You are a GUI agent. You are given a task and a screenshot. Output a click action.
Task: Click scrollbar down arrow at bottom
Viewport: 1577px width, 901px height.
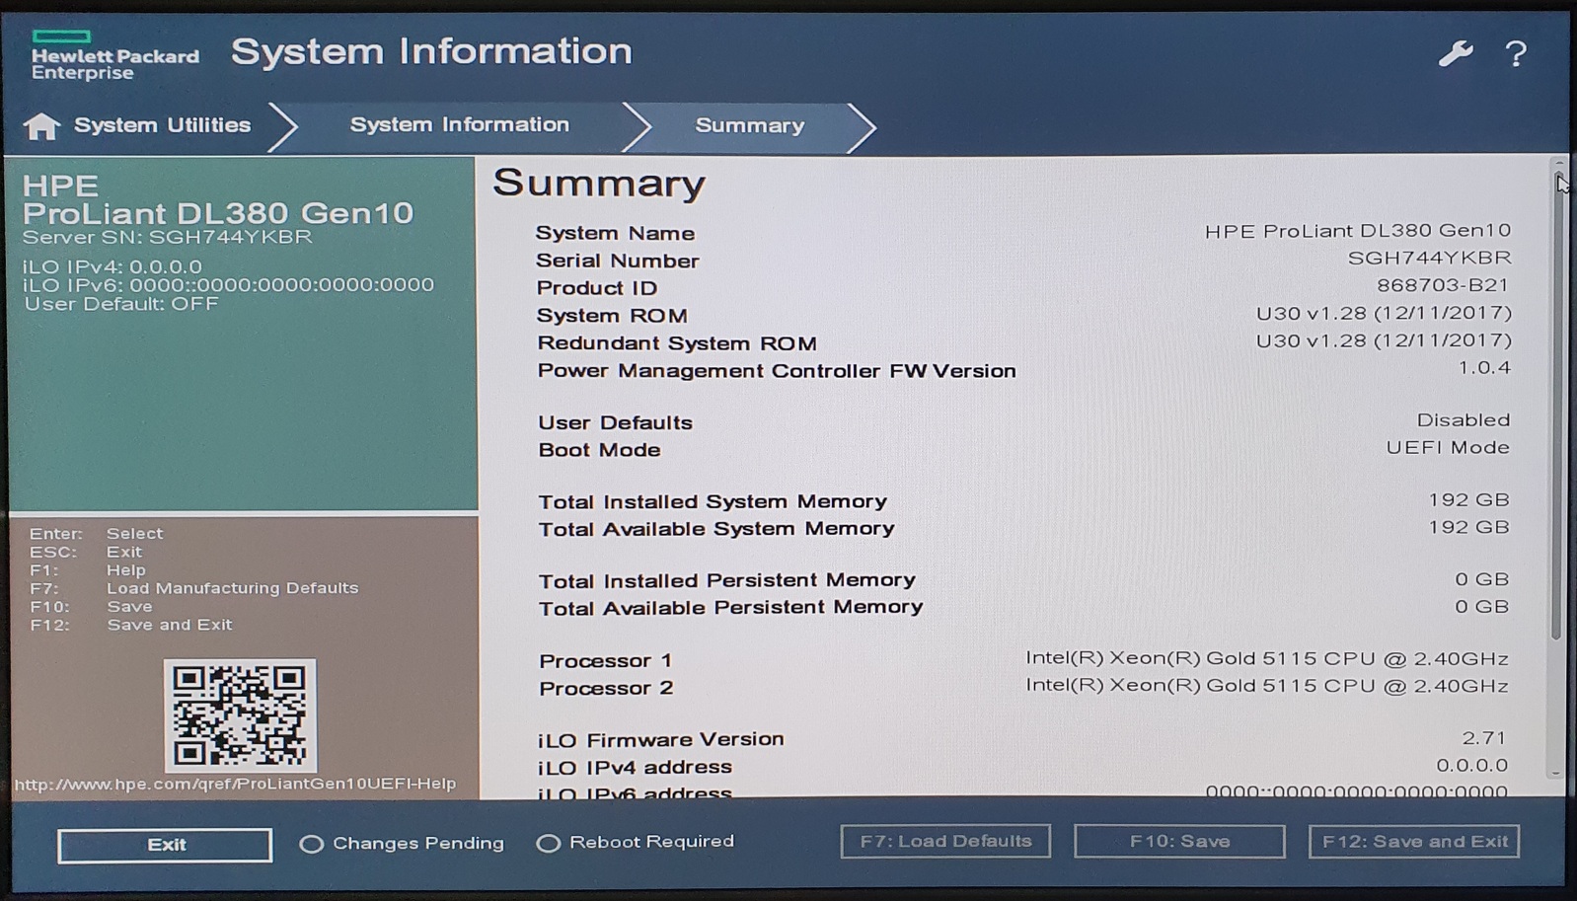(x=1557, y=773)
